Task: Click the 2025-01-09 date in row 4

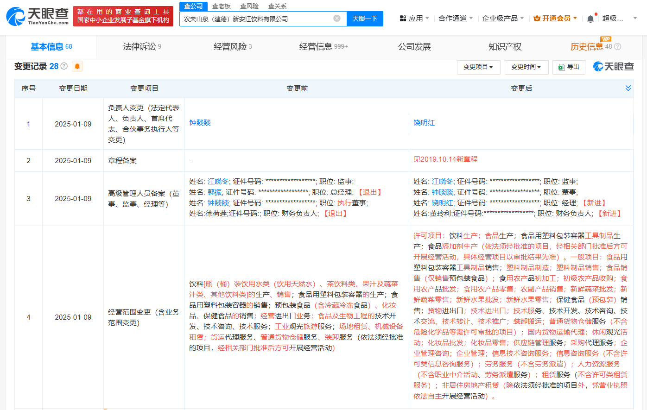Action: [73, 317]
